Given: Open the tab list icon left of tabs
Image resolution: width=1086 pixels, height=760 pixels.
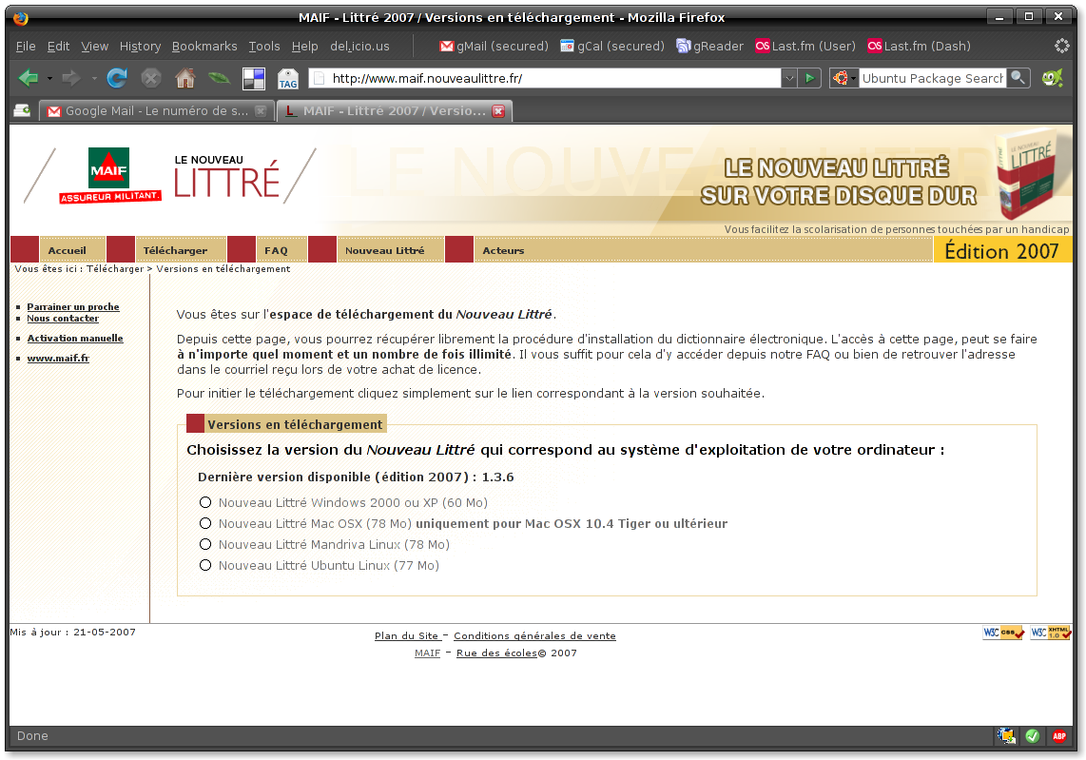Looking at the screenshot, I should pos(22,110).
